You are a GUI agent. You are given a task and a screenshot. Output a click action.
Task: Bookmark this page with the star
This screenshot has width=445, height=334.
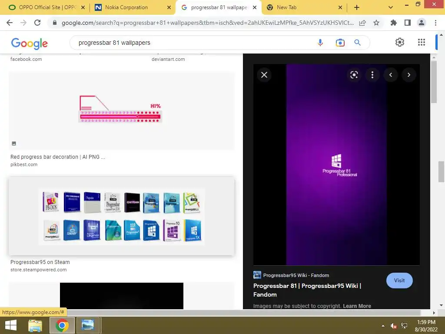(x=376, y=23)
